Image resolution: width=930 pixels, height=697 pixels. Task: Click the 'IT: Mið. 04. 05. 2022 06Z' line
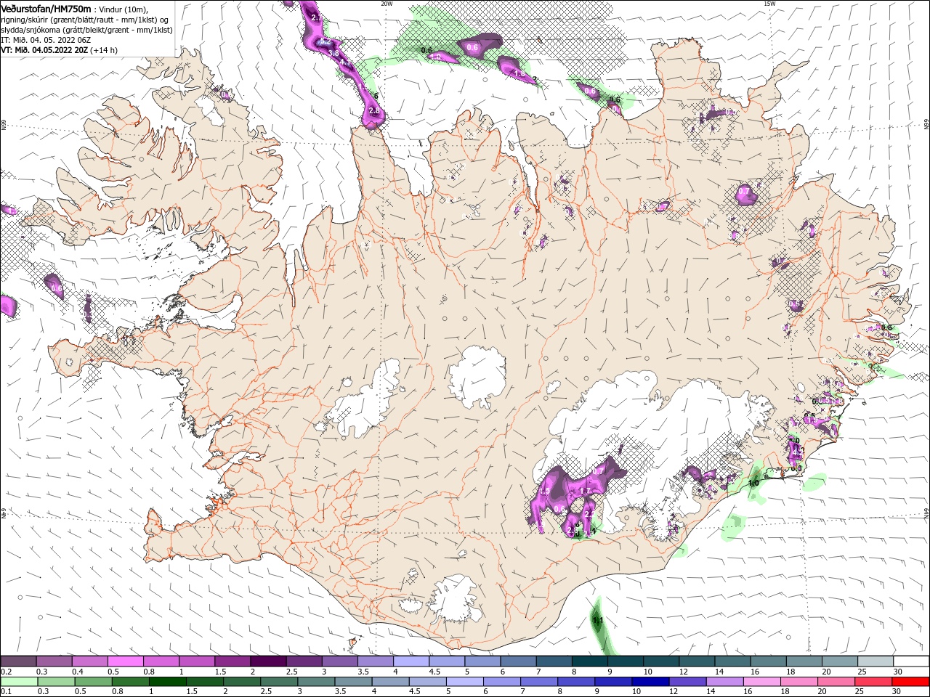tap(46, 40)
